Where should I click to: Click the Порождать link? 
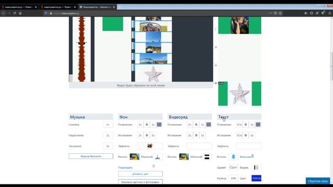125,167
